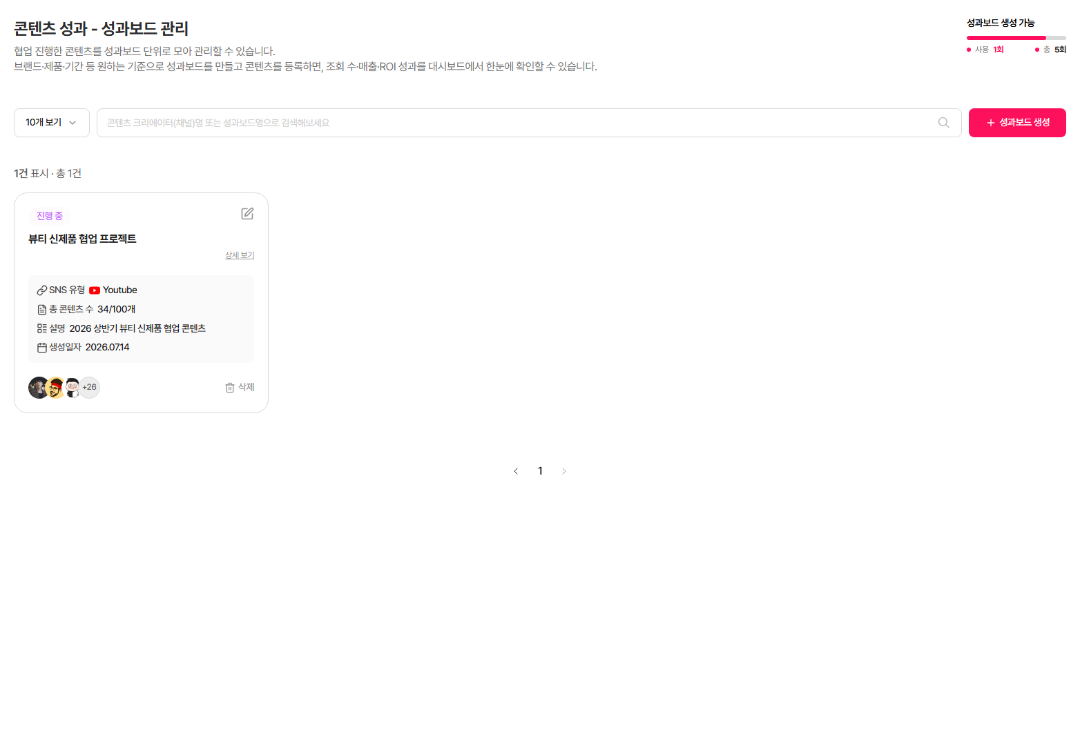Click the YouTube logo icon
1080x745 pixels.
95,290
